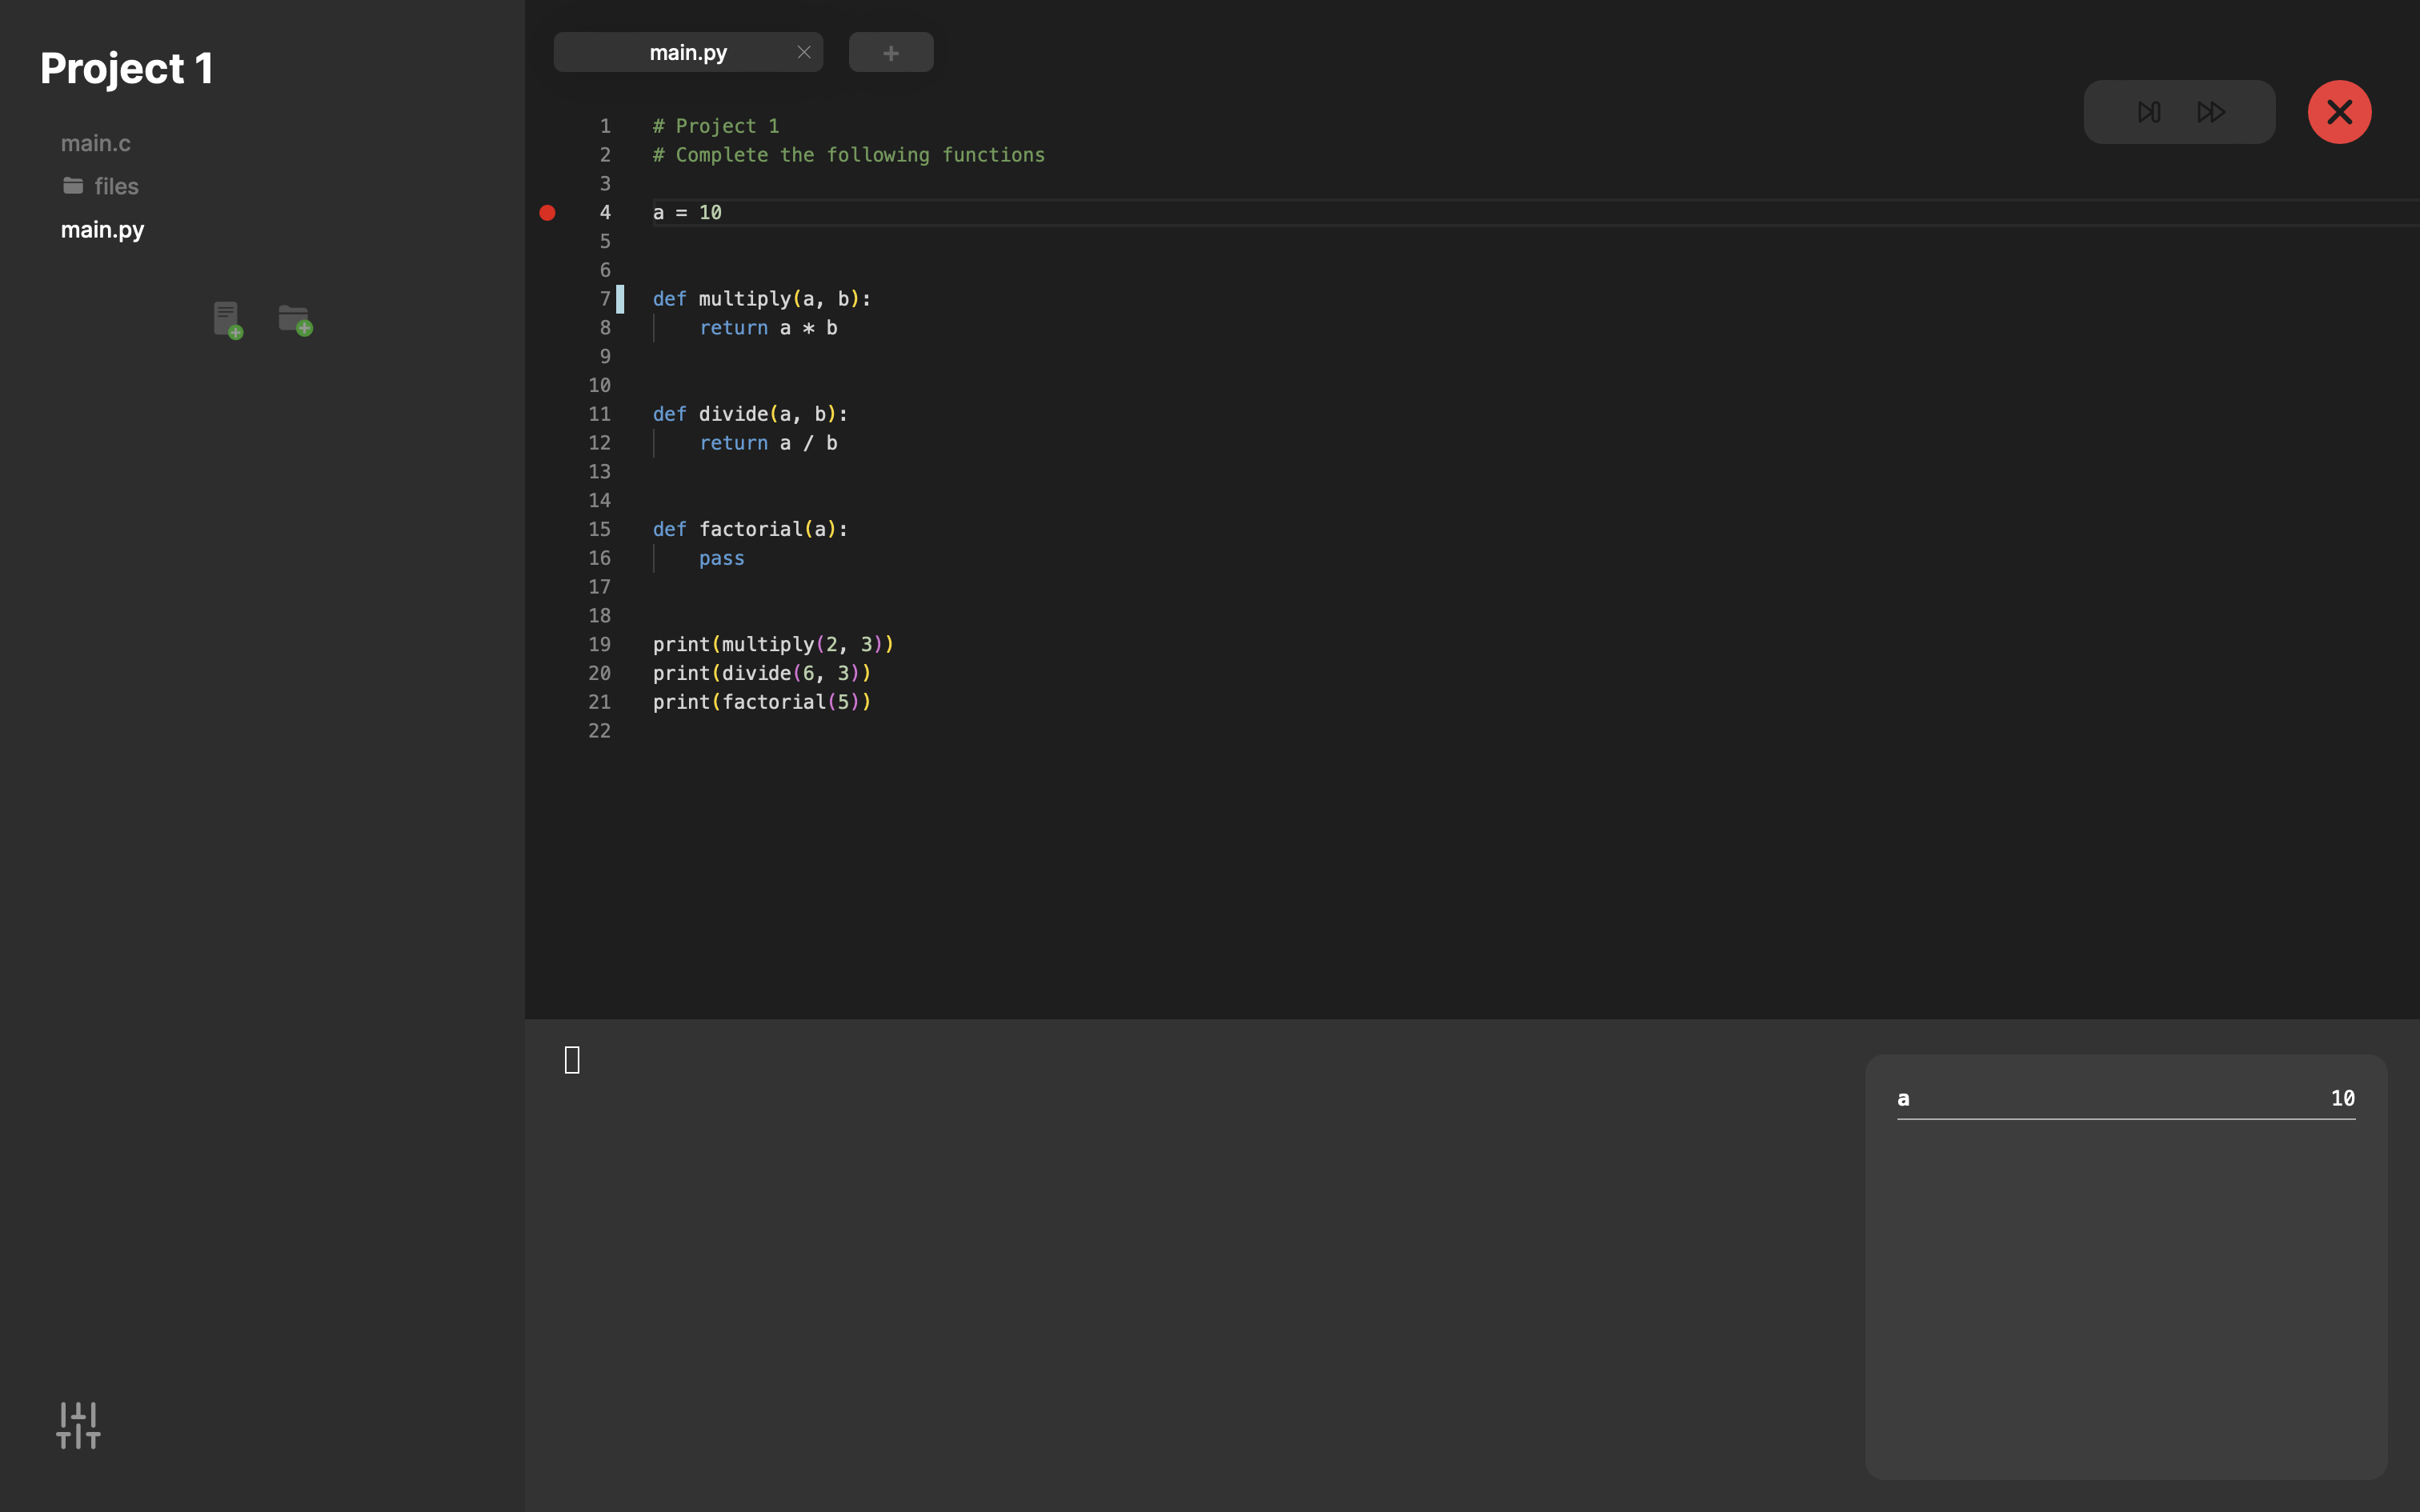Viewport: 2420px width, 1512px height.
Task: Click the continue fast-forward debug control
Action: (2211, 112)
